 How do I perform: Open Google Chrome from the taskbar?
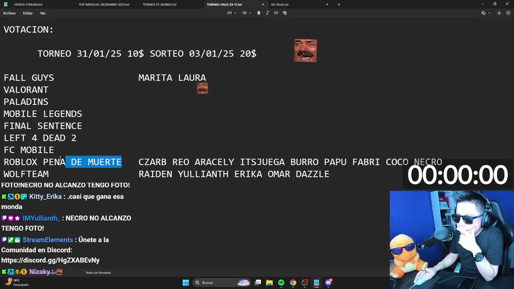tap(293, 283)
